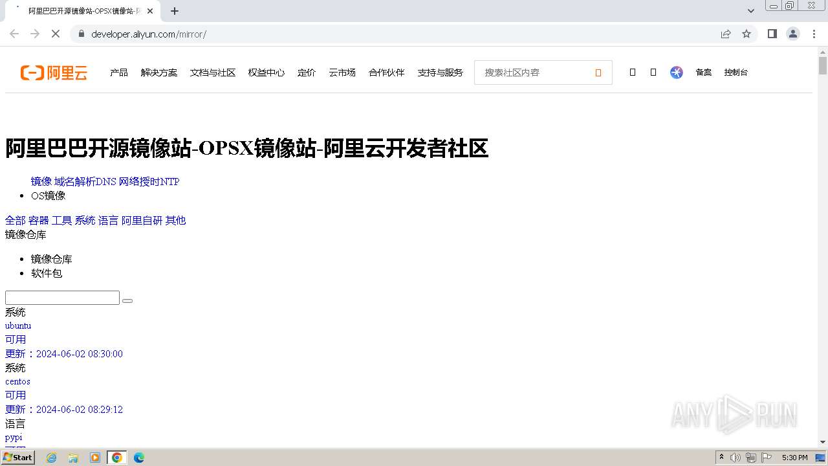Image resolution: width=828 pixels, height=466 pixels.
Task: Select the 阿里自研 category filter
Action: (142, 221)
